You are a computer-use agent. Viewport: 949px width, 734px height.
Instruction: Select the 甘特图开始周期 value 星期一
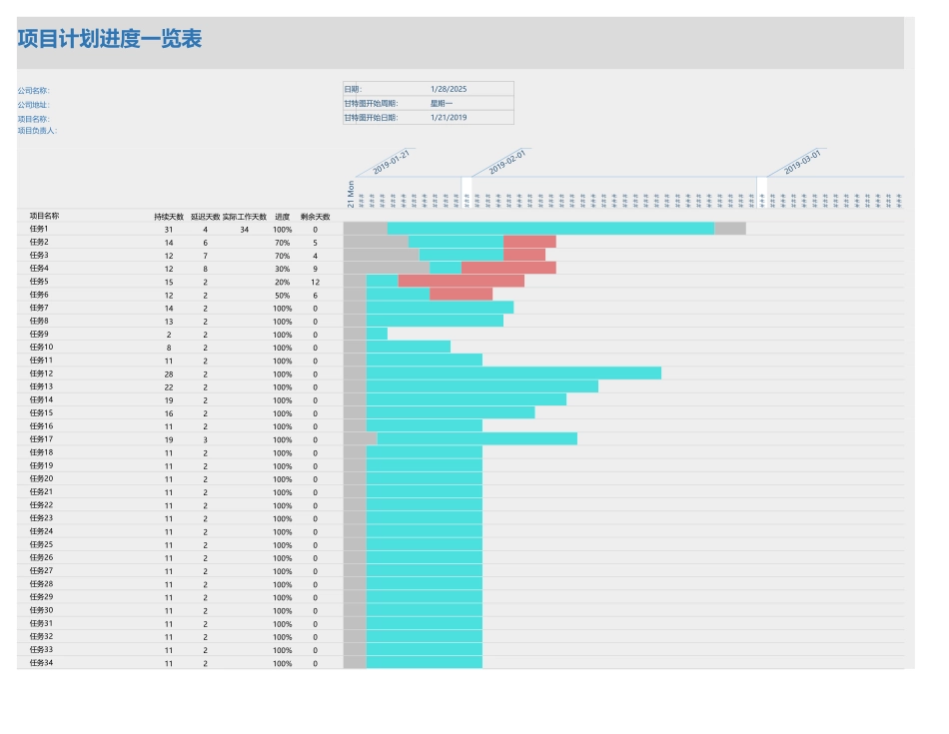click(442, 103)
